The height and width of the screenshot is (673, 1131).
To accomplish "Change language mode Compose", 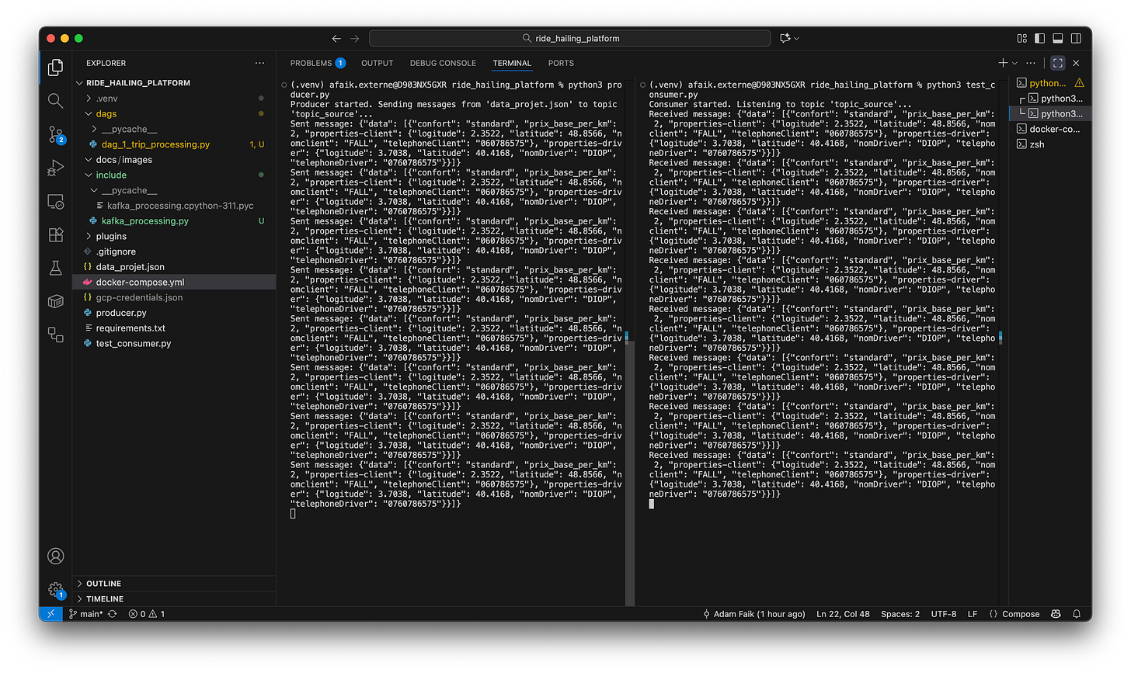I will [x=1014, y=613].
